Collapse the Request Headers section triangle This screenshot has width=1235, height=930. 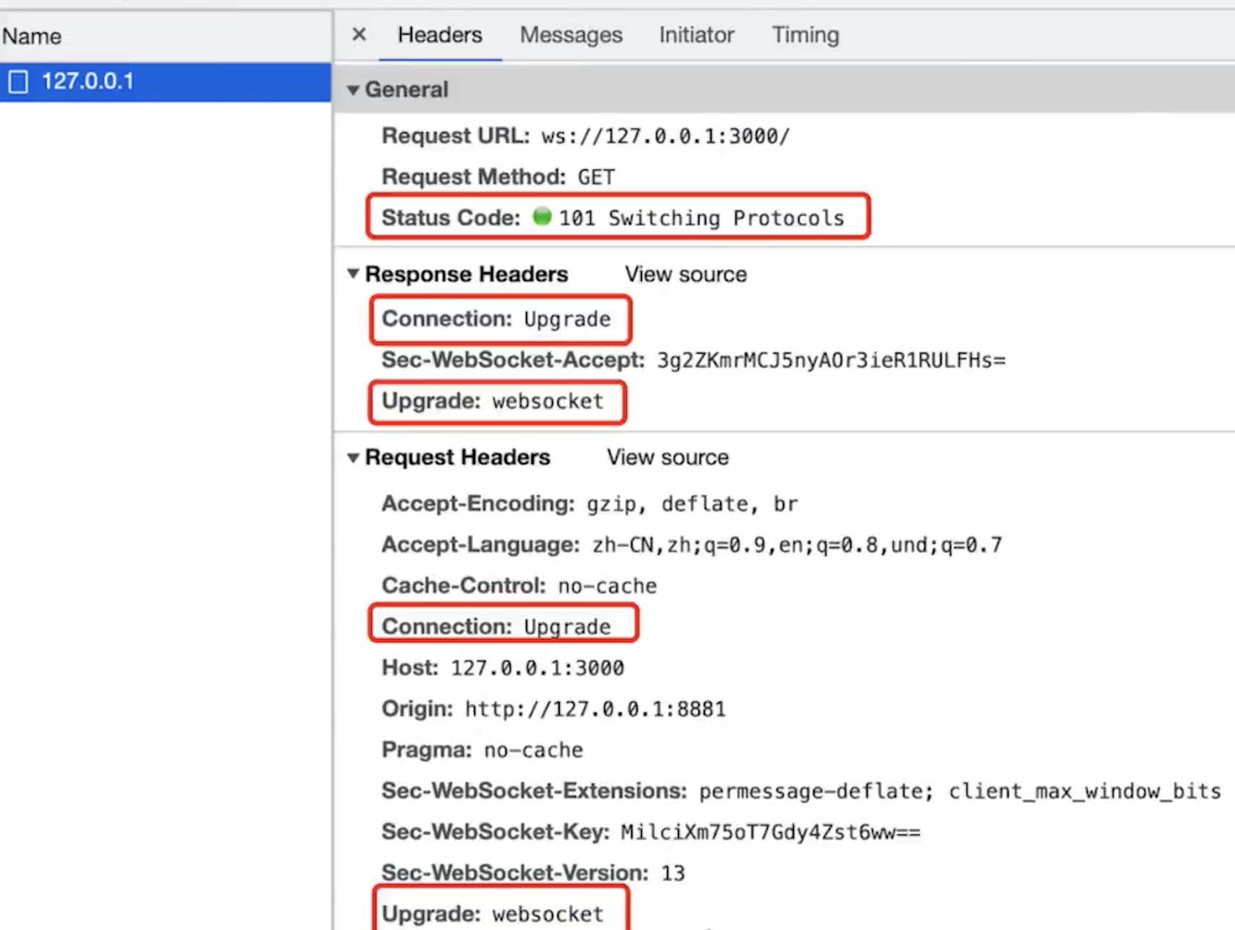click(354, 458)
